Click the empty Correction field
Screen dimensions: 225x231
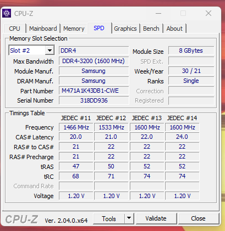(191, 91)
